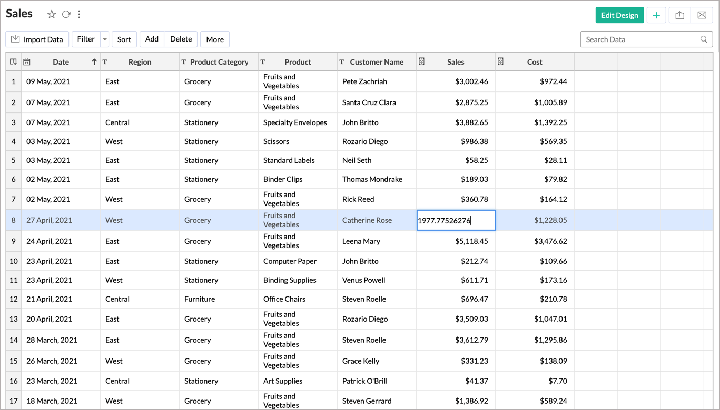
Task: Click the email envelope icon
Action: [702, 15]
